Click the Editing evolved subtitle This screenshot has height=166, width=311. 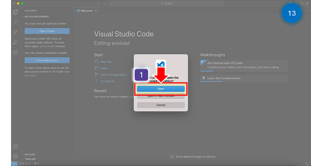[x=112, y=43]
